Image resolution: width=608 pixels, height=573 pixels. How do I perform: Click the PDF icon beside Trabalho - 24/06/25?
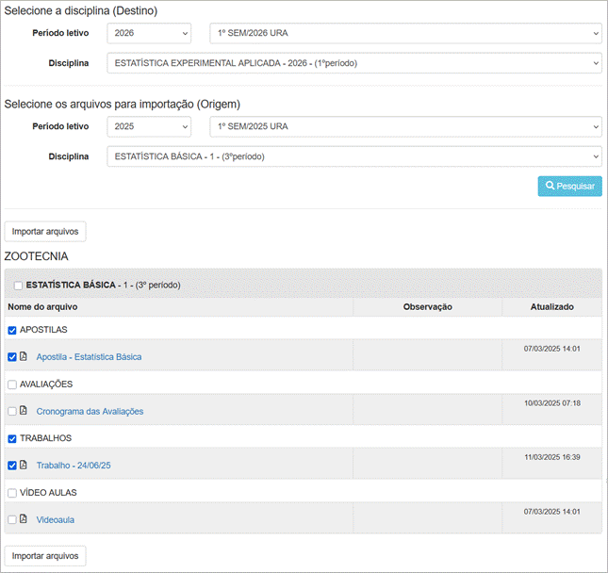click(24, 465)
